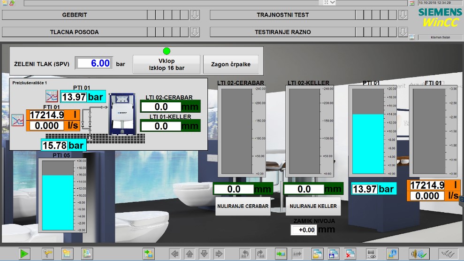Click the green arrow recall picture icon

(x=281, y=253)
